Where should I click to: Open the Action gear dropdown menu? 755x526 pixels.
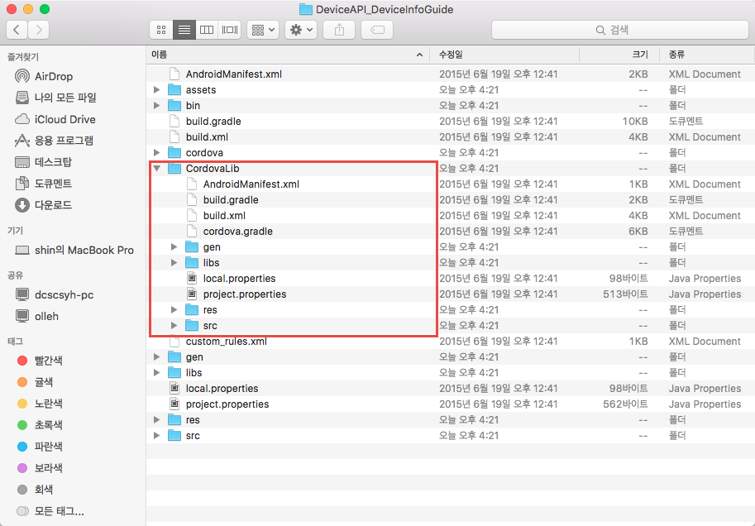click(300, 30)
